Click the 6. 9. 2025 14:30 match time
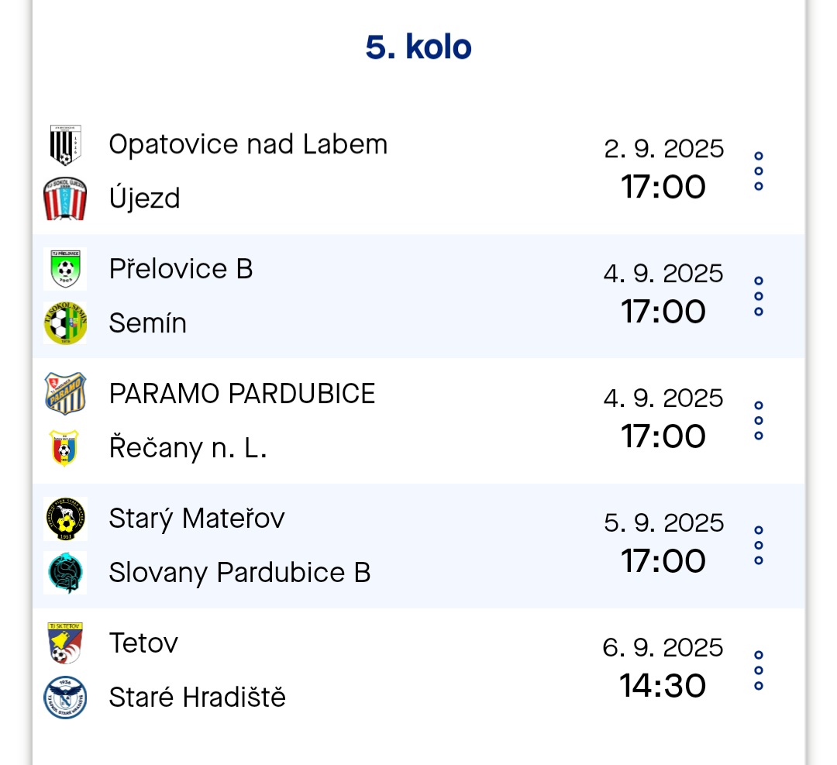 (663, 667)
